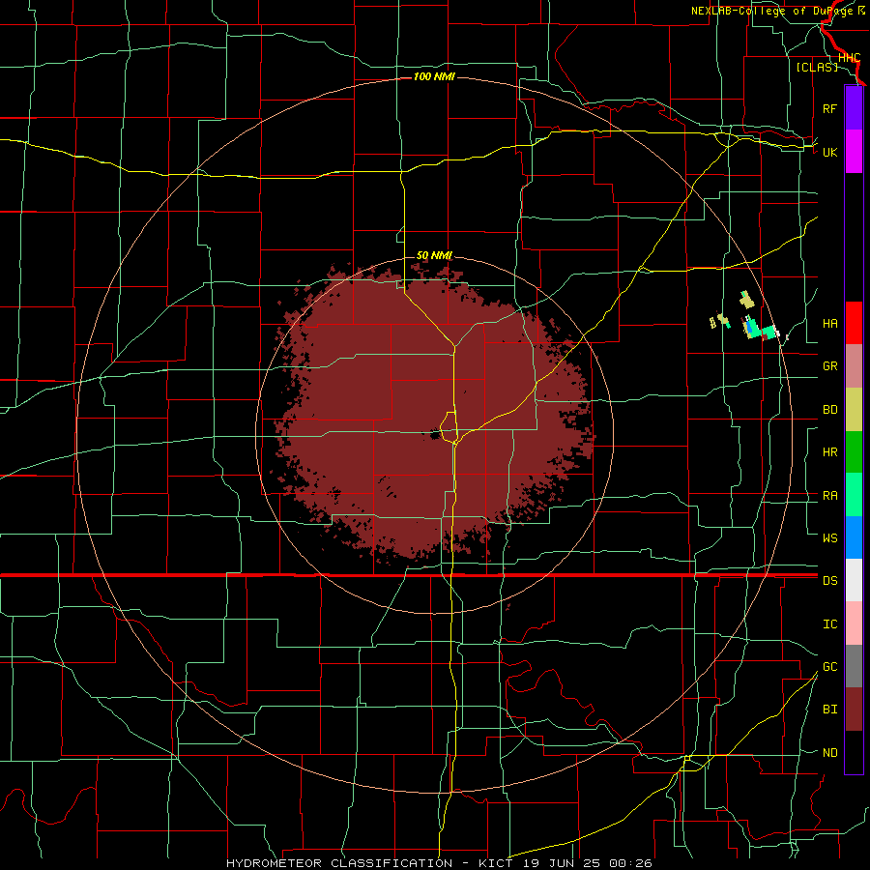Click the "WS" legend label
870x870 pixels.
[829, 538]
